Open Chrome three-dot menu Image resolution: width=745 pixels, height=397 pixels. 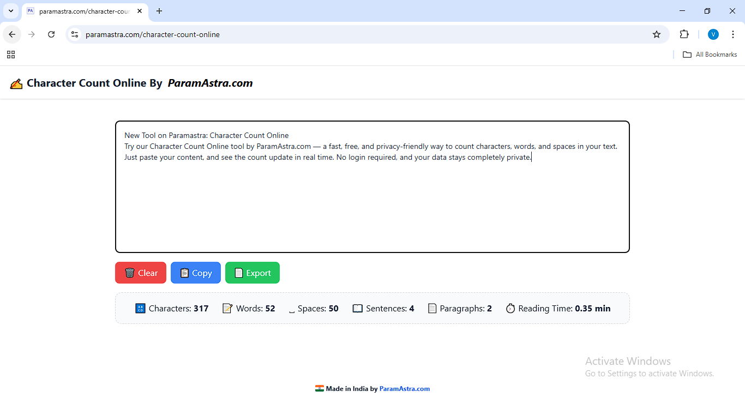pos(733,34)
